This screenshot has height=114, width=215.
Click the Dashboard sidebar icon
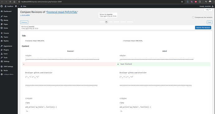(2, 12)
